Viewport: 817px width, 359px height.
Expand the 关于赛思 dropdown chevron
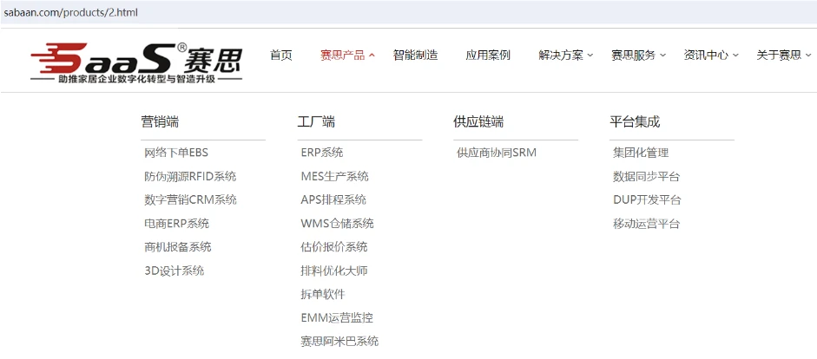808,55
